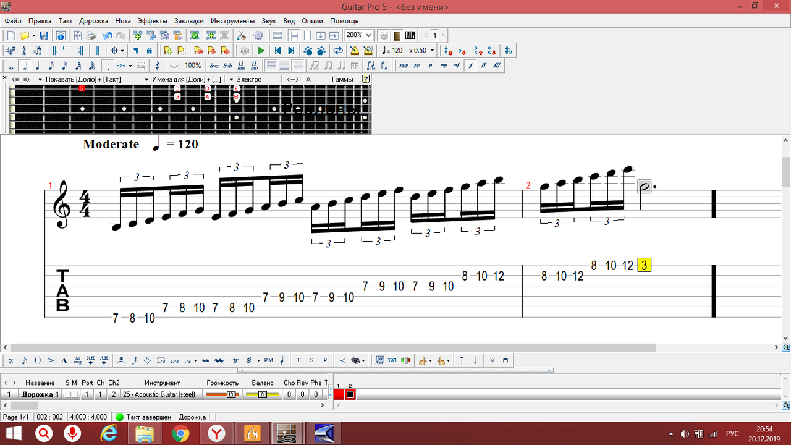Apply trill effect (tr) icon
This screenshot has height=445, width=791.
tap(235, 360)
